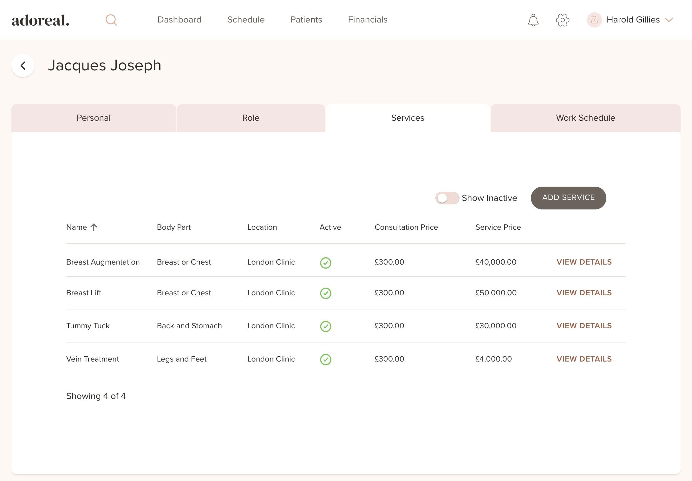Open the Financials menu item

click(368, 20)
